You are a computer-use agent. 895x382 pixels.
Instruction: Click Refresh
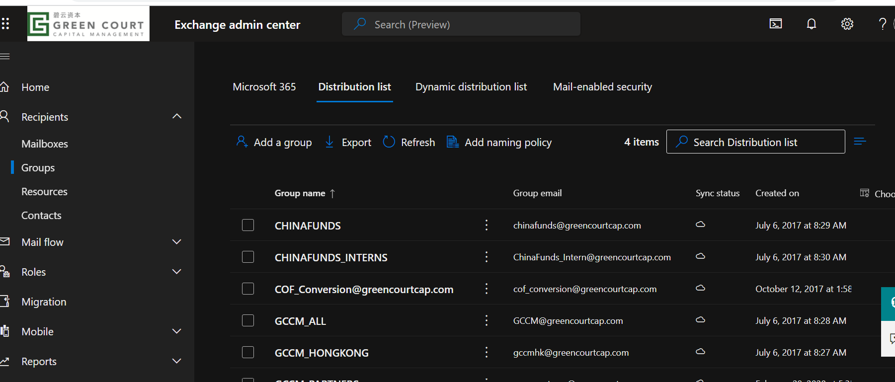click(409, 143)
